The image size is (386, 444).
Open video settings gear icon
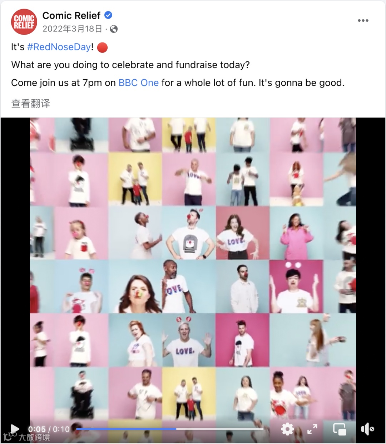coord(287,429)
